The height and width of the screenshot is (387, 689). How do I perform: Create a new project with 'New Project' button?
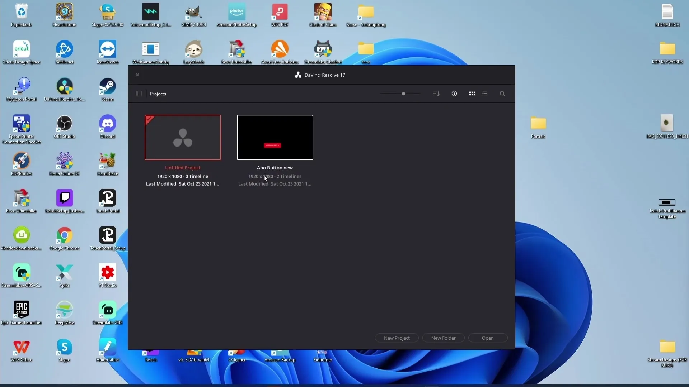tap(397, 338)
